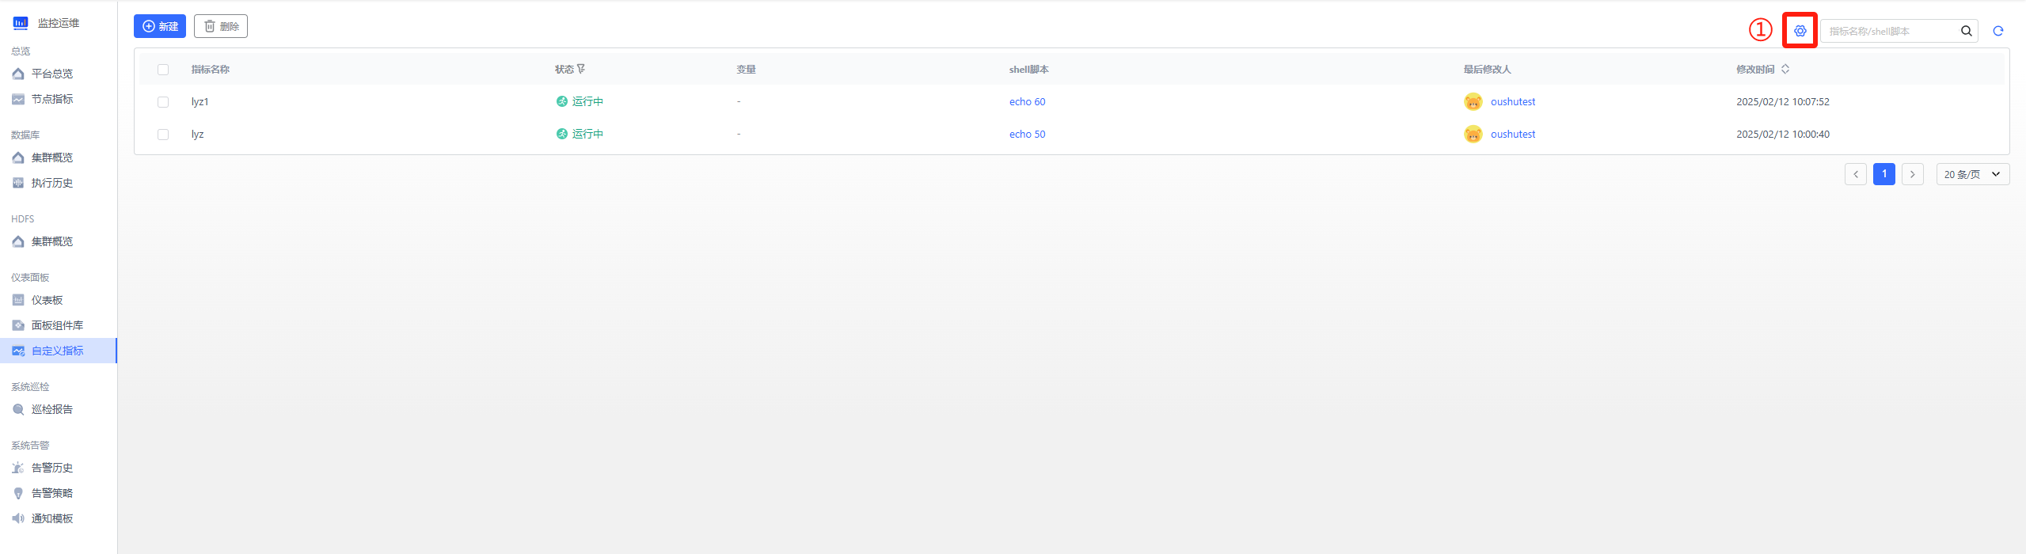Toggle the select-all header checkbox
2026x554 pixels.
coord(163,70)
